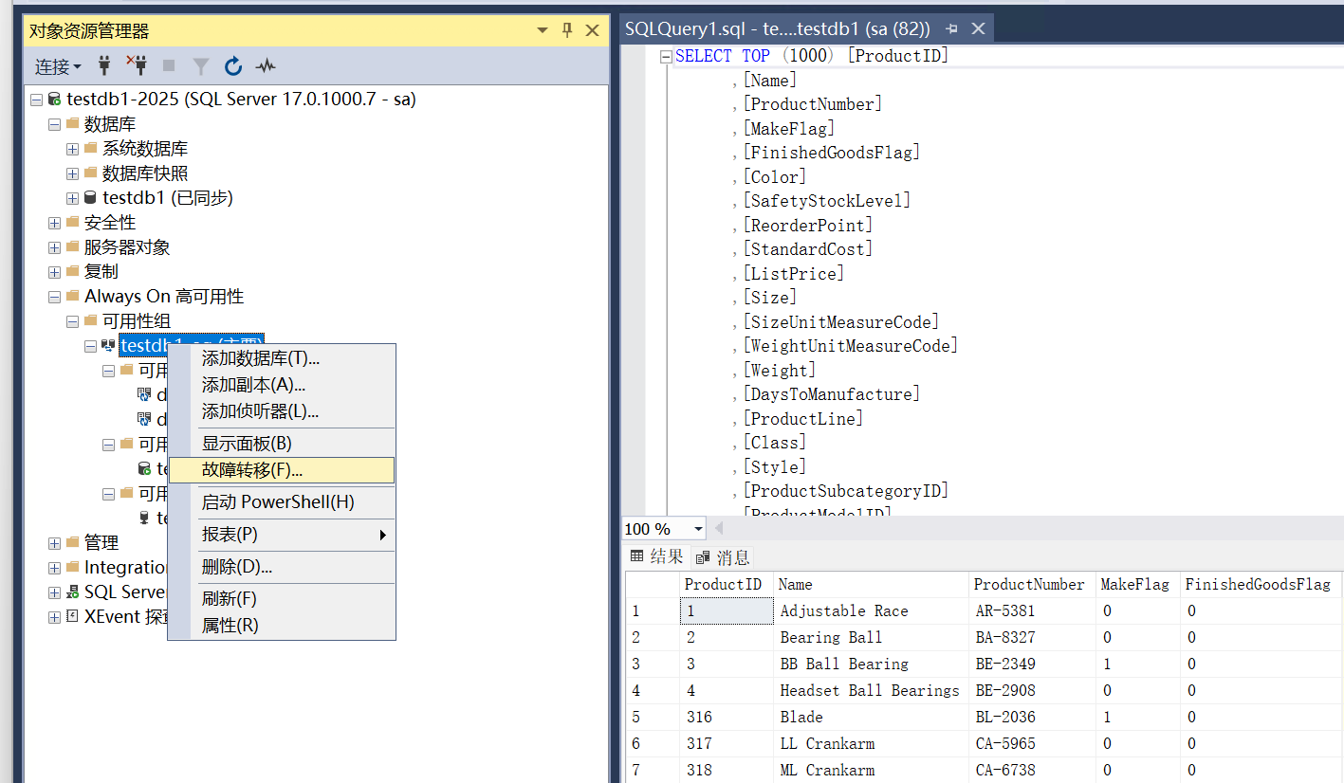The image size is (1344, 783).
Task: Click the filter funnel icon in toolbar
Action: 201,66
